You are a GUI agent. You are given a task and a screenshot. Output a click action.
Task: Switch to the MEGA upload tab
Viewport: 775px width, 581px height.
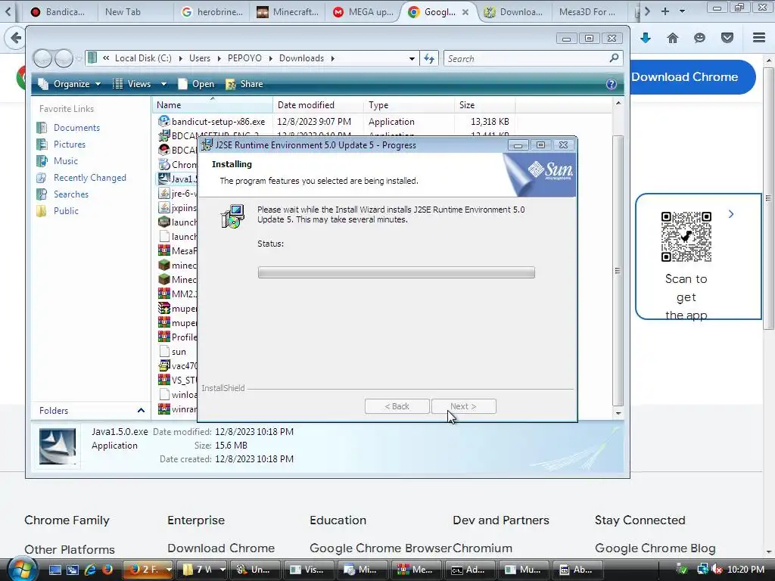pyautogui.click(x=364, y=12)
